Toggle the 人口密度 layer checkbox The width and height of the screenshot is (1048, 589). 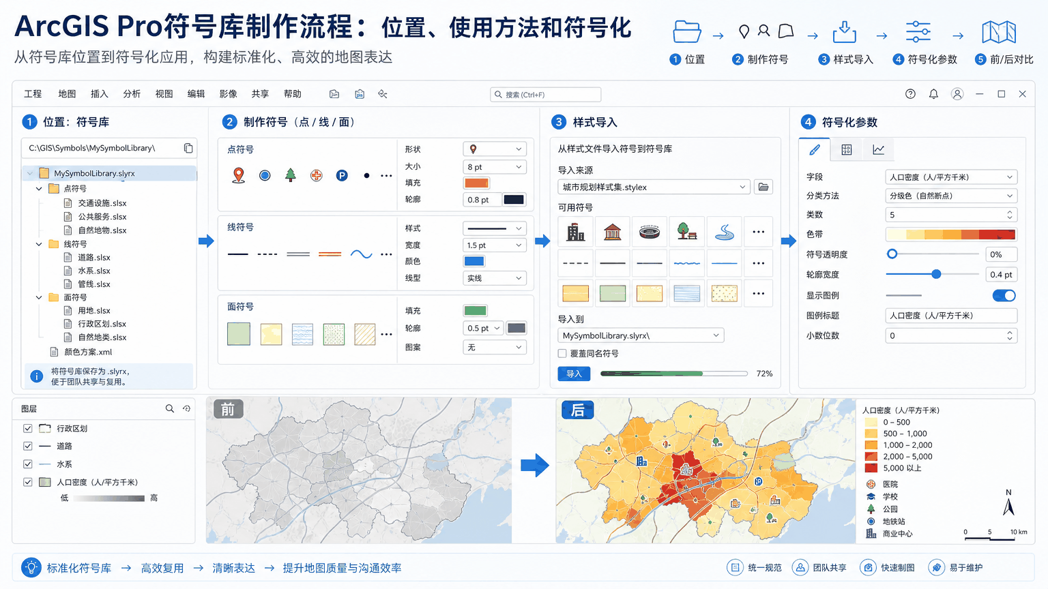coord(28,482)
